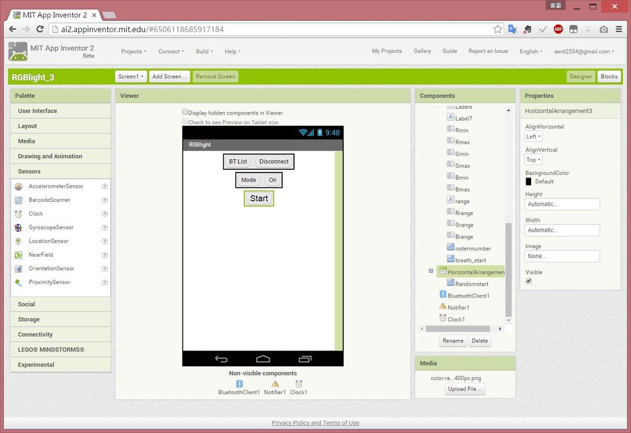Expand the Connectivity palette section
Viewport: 631px width, 433px height.
(61, 334)
